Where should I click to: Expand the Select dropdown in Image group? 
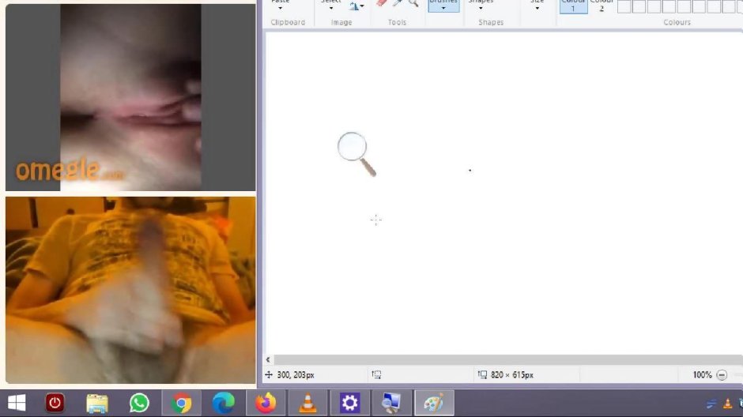point(331,8)
